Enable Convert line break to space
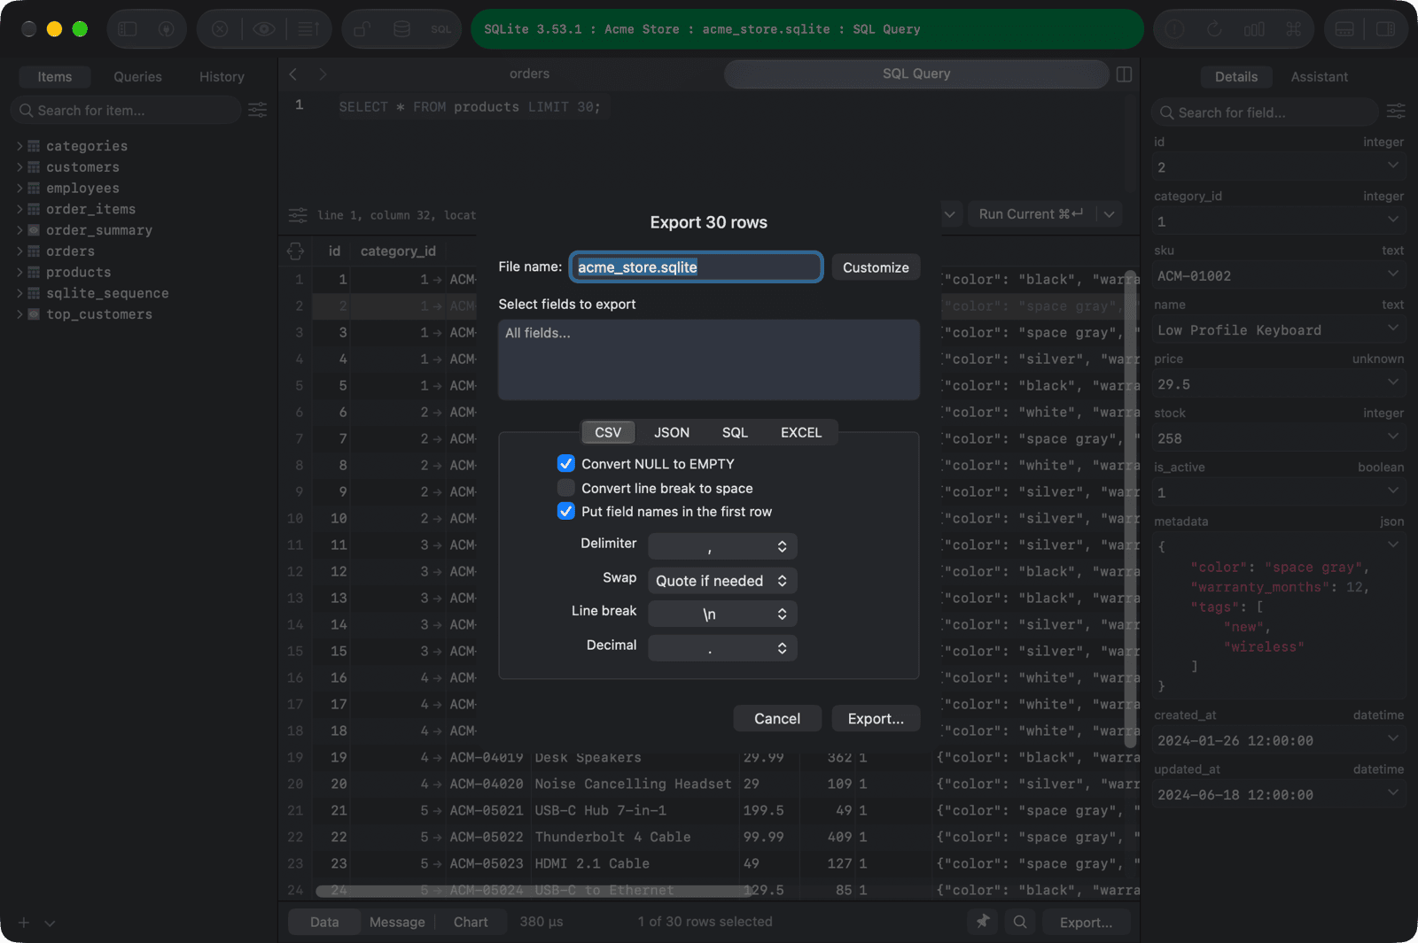 (x=566, y=488)
